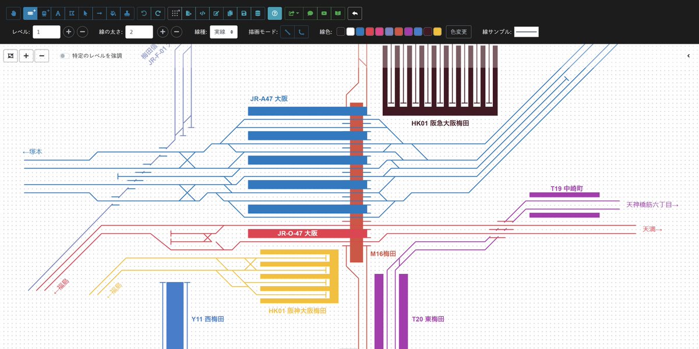Screen dimensions: 699x349
Task: Click the 線の太さ input field
Action: [139, 32]
